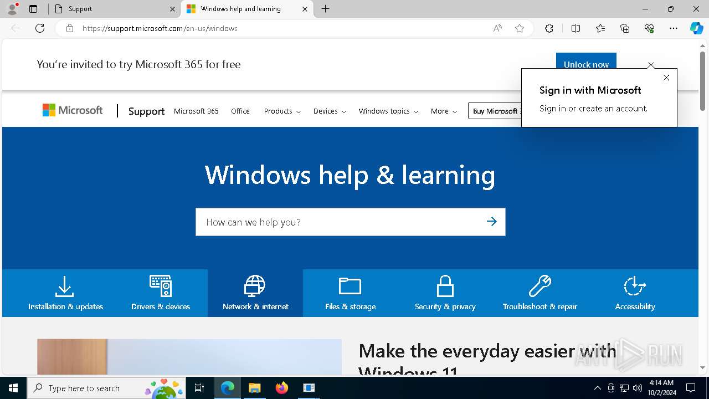
Task: Submit search with the arrow button
Action: 491,222
